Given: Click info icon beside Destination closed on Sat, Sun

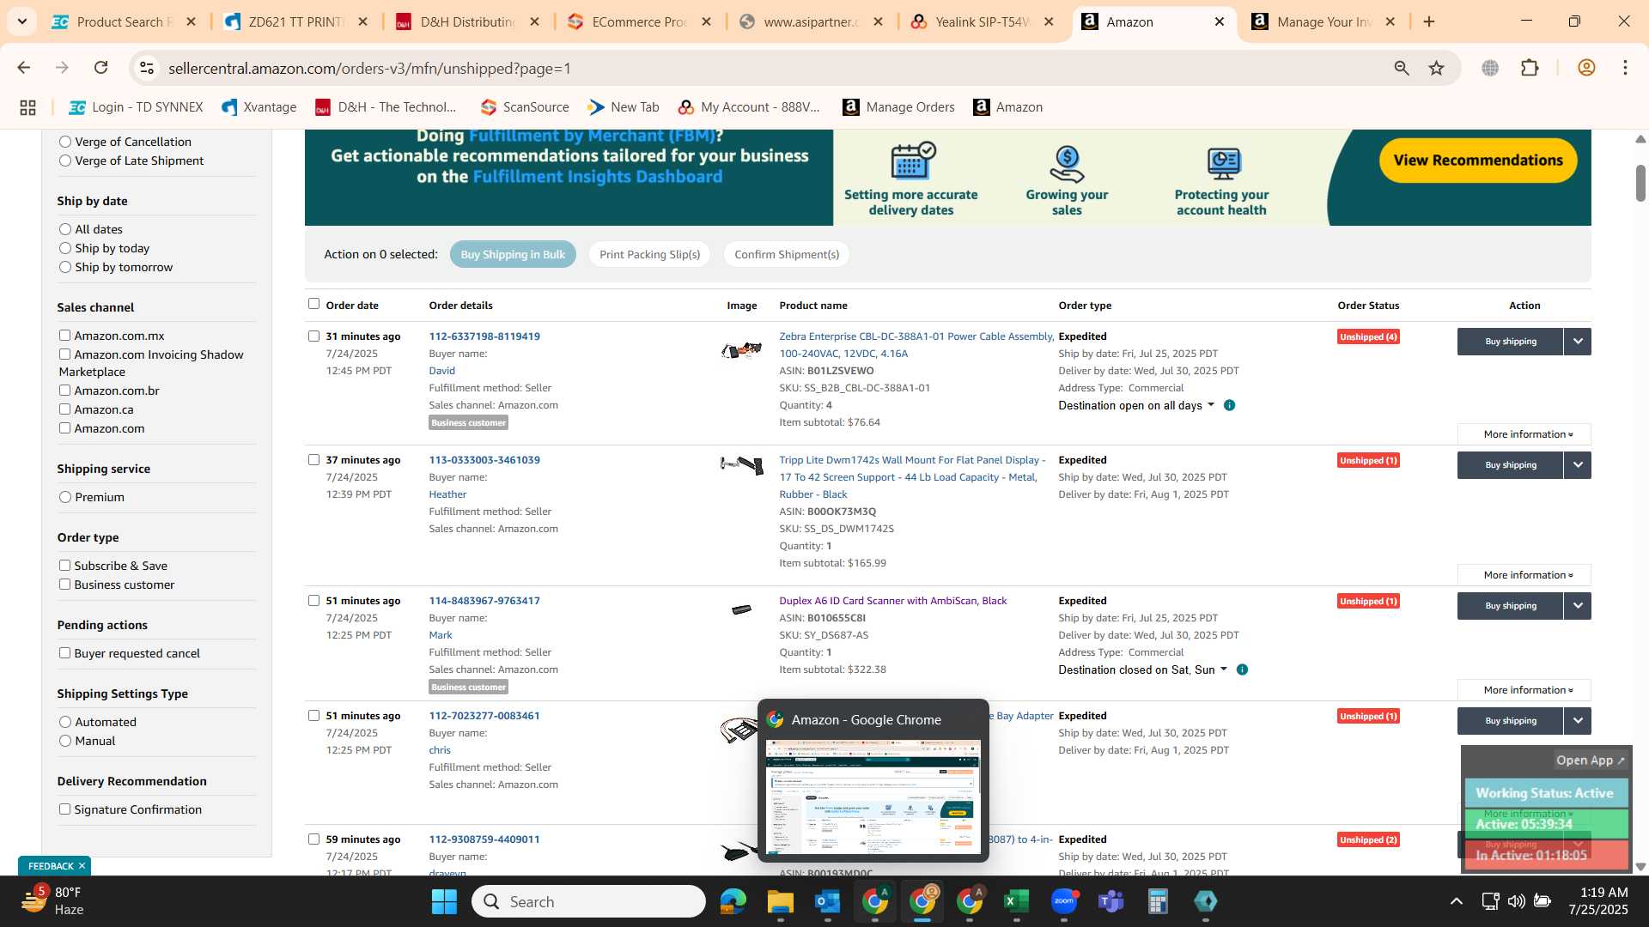Looking at the screenshot, I should (1242, 669).
